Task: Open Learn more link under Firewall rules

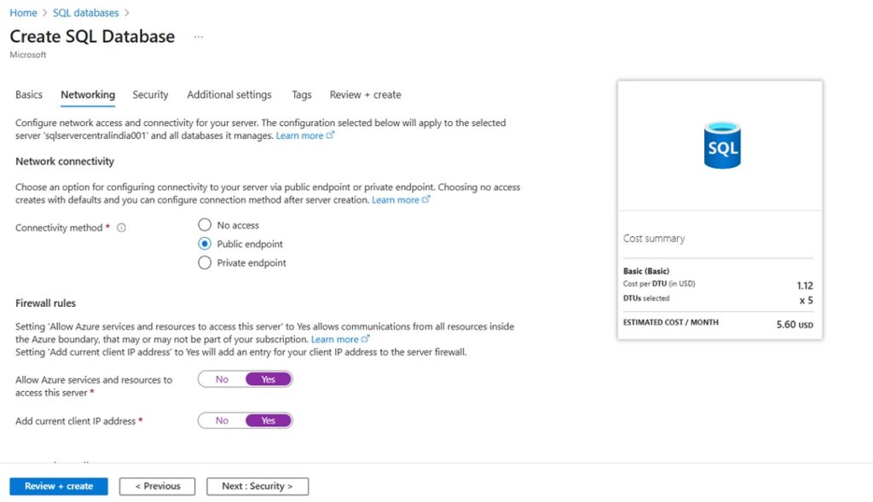Action: coord(340,339)
